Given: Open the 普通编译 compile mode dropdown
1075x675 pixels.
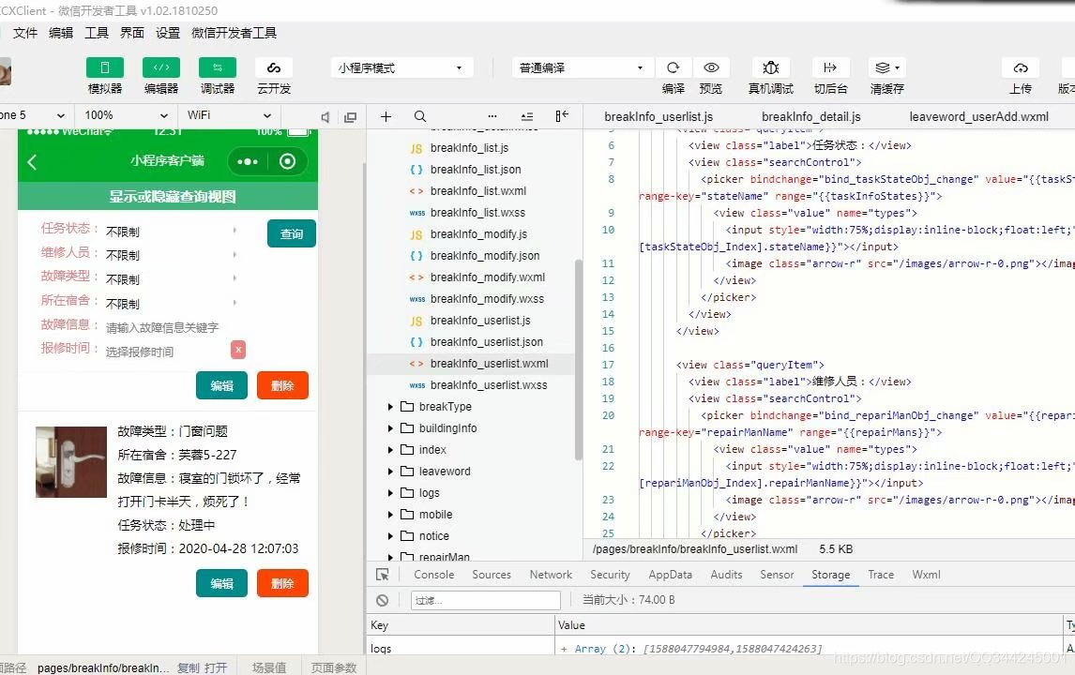Looking at the screenshot, I should [x=582, y=67].
